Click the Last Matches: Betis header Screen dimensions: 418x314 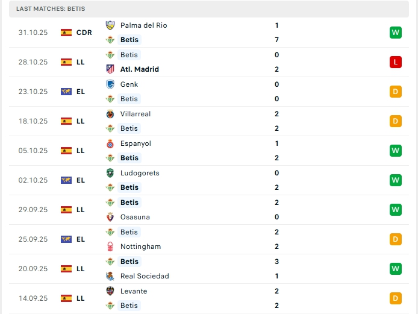coord(51,9)
